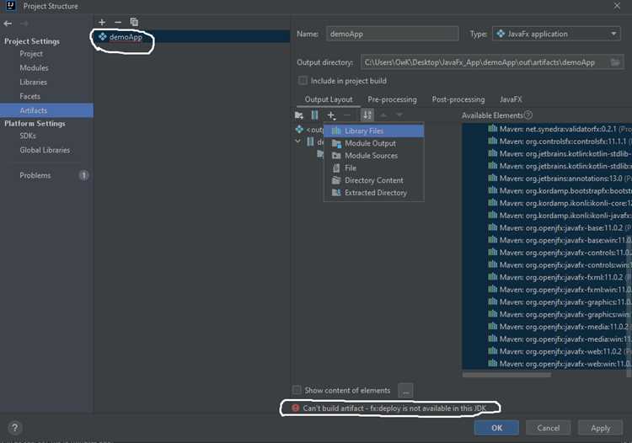Click the back navigation arrow
632x443 pixels.
coord(8,24)
